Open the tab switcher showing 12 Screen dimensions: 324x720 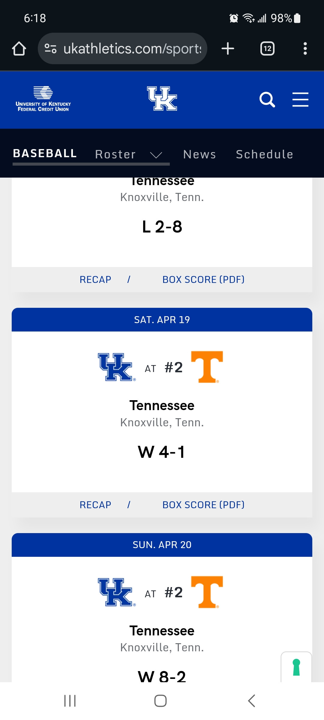point(267,49)
